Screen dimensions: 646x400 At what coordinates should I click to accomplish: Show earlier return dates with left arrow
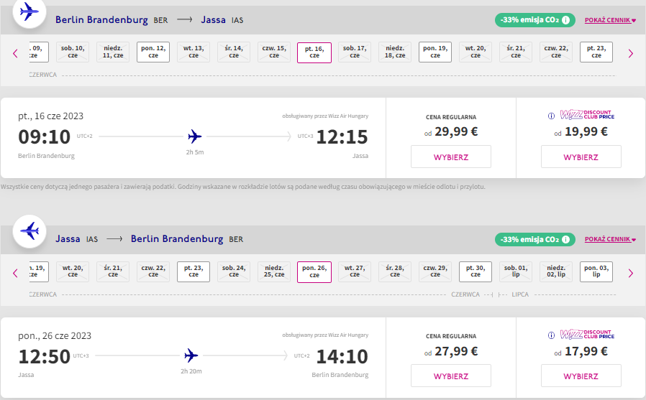point(15,273)
